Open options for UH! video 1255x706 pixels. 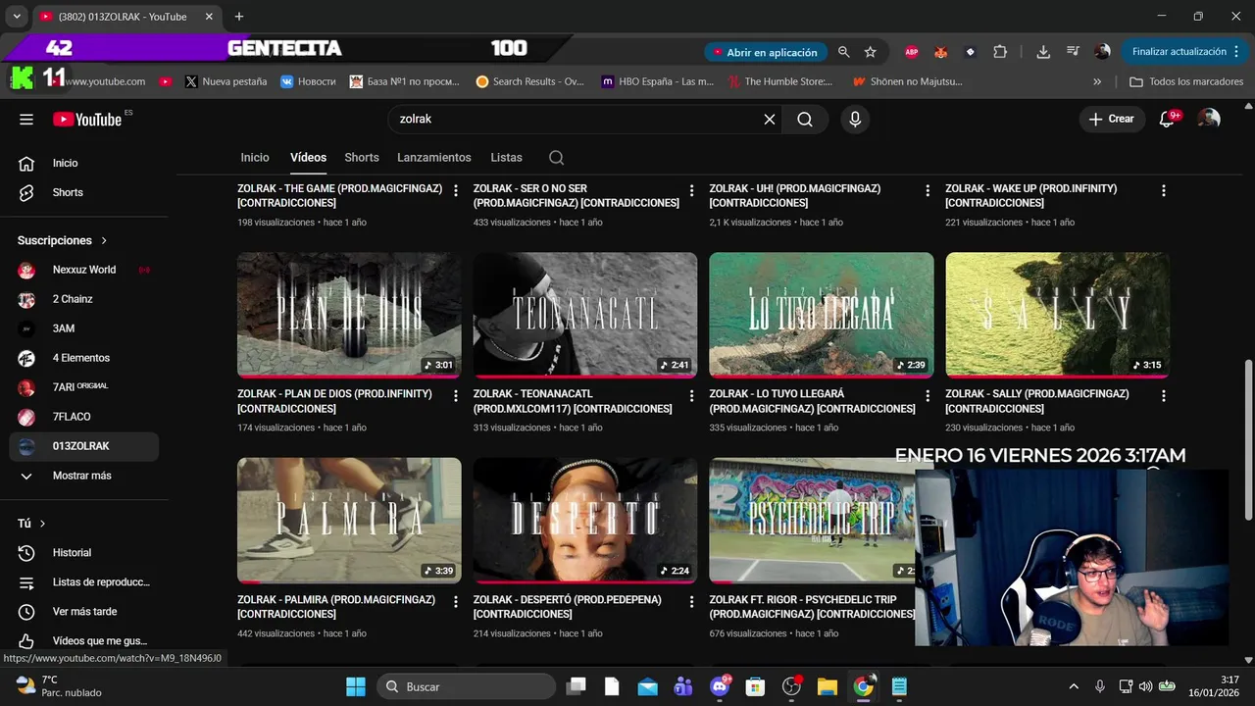(x=928, y=190)
